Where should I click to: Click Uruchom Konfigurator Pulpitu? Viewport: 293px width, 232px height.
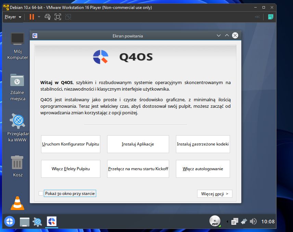(71, 144)
